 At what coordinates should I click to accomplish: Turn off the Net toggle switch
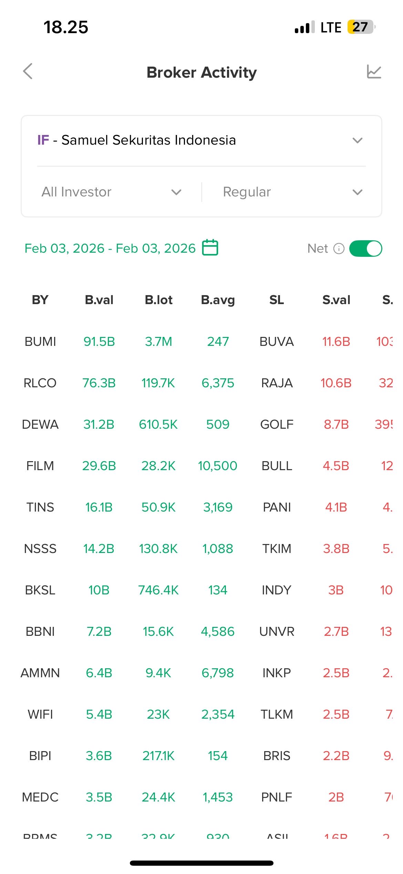coord(365,249)
